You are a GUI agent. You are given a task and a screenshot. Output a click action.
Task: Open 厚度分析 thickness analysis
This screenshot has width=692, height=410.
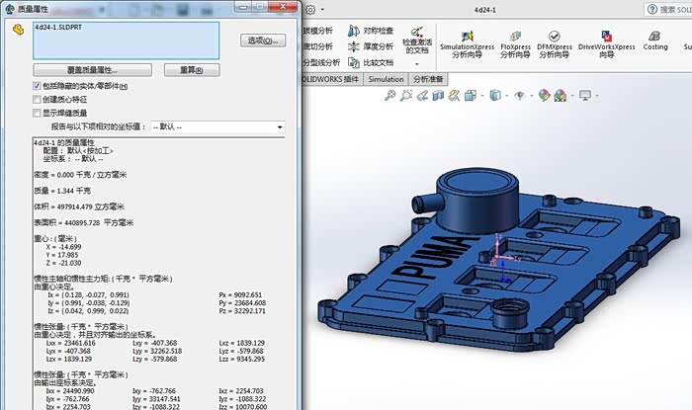coord(370,45)
